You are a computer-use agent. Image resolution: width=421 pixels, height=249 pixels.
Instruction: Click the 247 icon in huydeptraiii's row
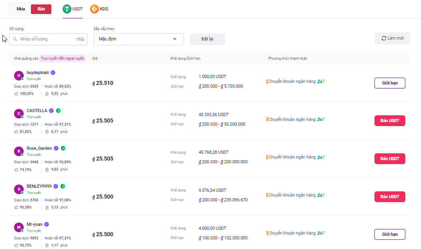(x=321, y=82)
